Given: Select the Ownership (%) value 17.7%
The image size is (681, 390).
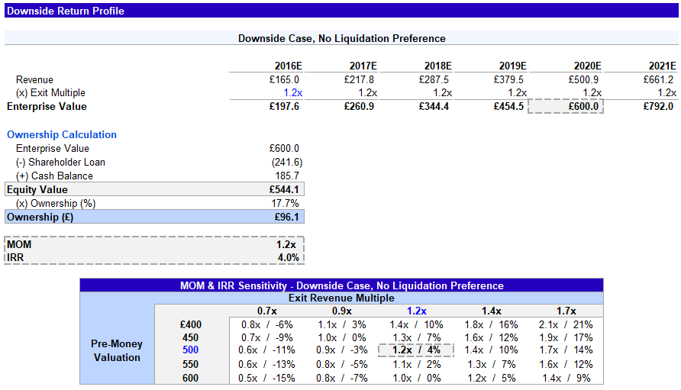Looking at the screenshot, I should [286, 204].
